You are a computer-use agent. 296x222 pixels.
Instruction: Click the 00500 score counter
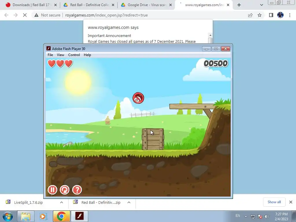point(216,64)
